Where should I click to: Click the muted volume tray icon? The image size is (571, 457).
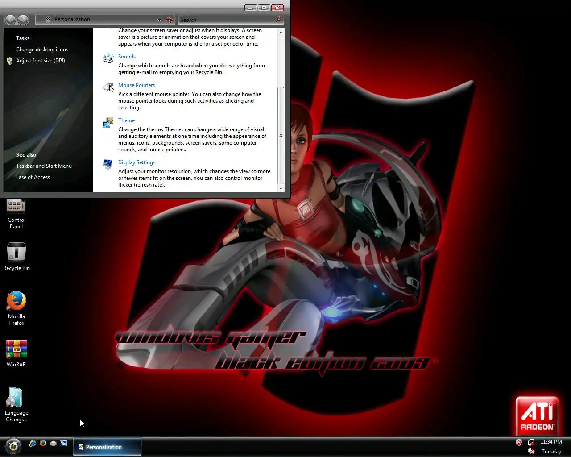pos(531,451)
